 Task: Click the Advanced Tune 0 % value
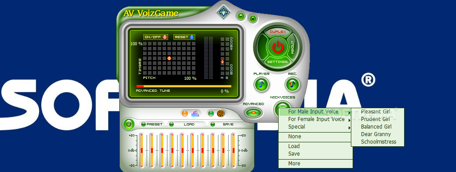click(225, 91)
